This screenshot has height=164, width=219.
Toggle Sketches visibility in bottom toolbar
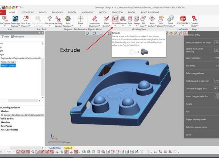(43, 152)
